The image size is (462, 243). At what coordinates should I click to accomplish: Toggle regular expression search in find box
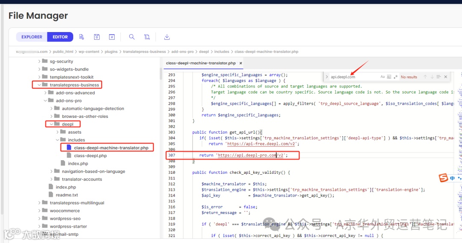[x=395, y=77]
